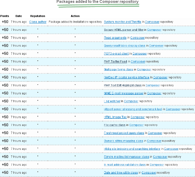Open Secure HTML parser and filter link
Viewport: 195px width, 177px height.
tap(123, 30)
